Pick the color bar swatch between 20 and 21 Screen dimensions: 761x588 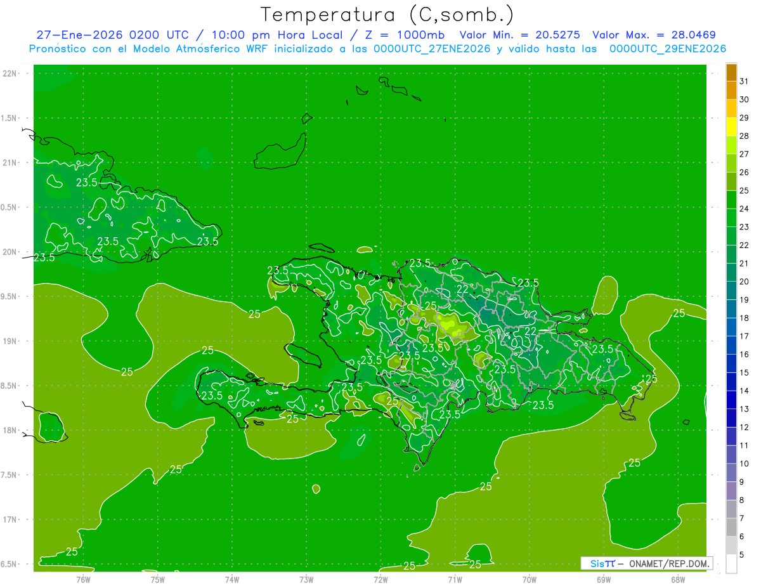(x=731, y=273)
